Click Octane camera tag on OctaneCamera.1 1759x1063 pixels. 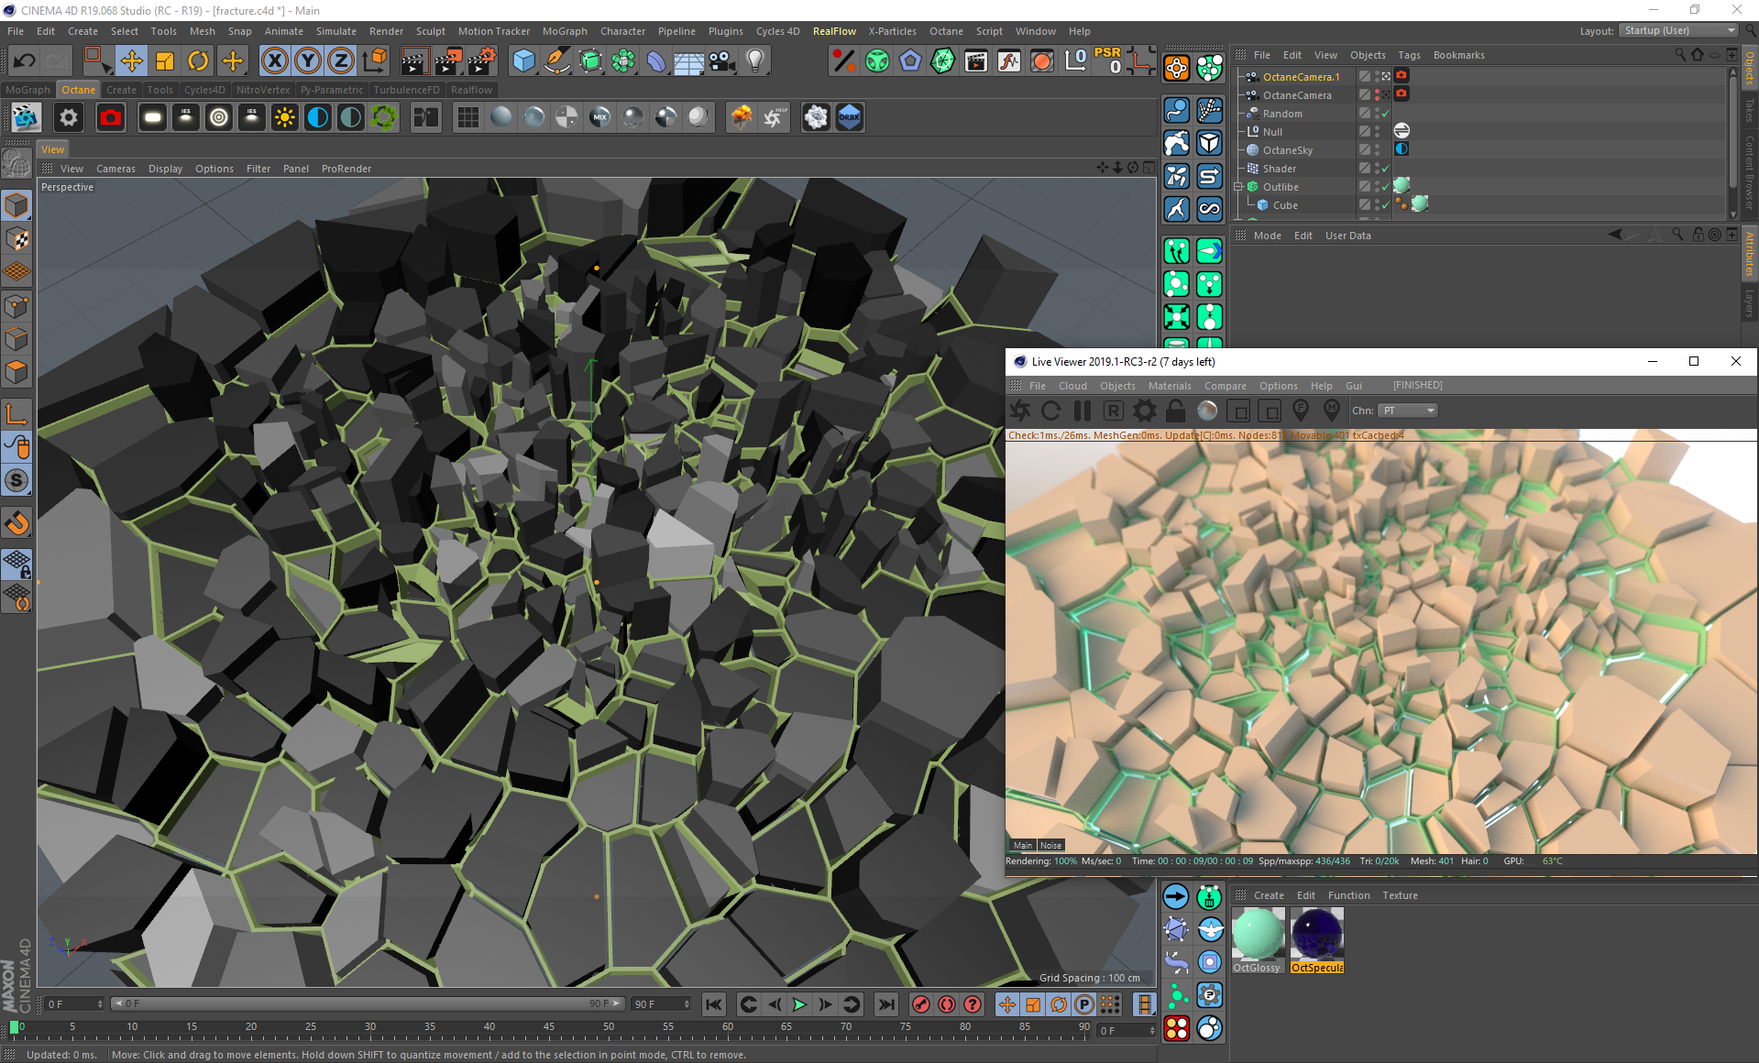point(1402,76)
